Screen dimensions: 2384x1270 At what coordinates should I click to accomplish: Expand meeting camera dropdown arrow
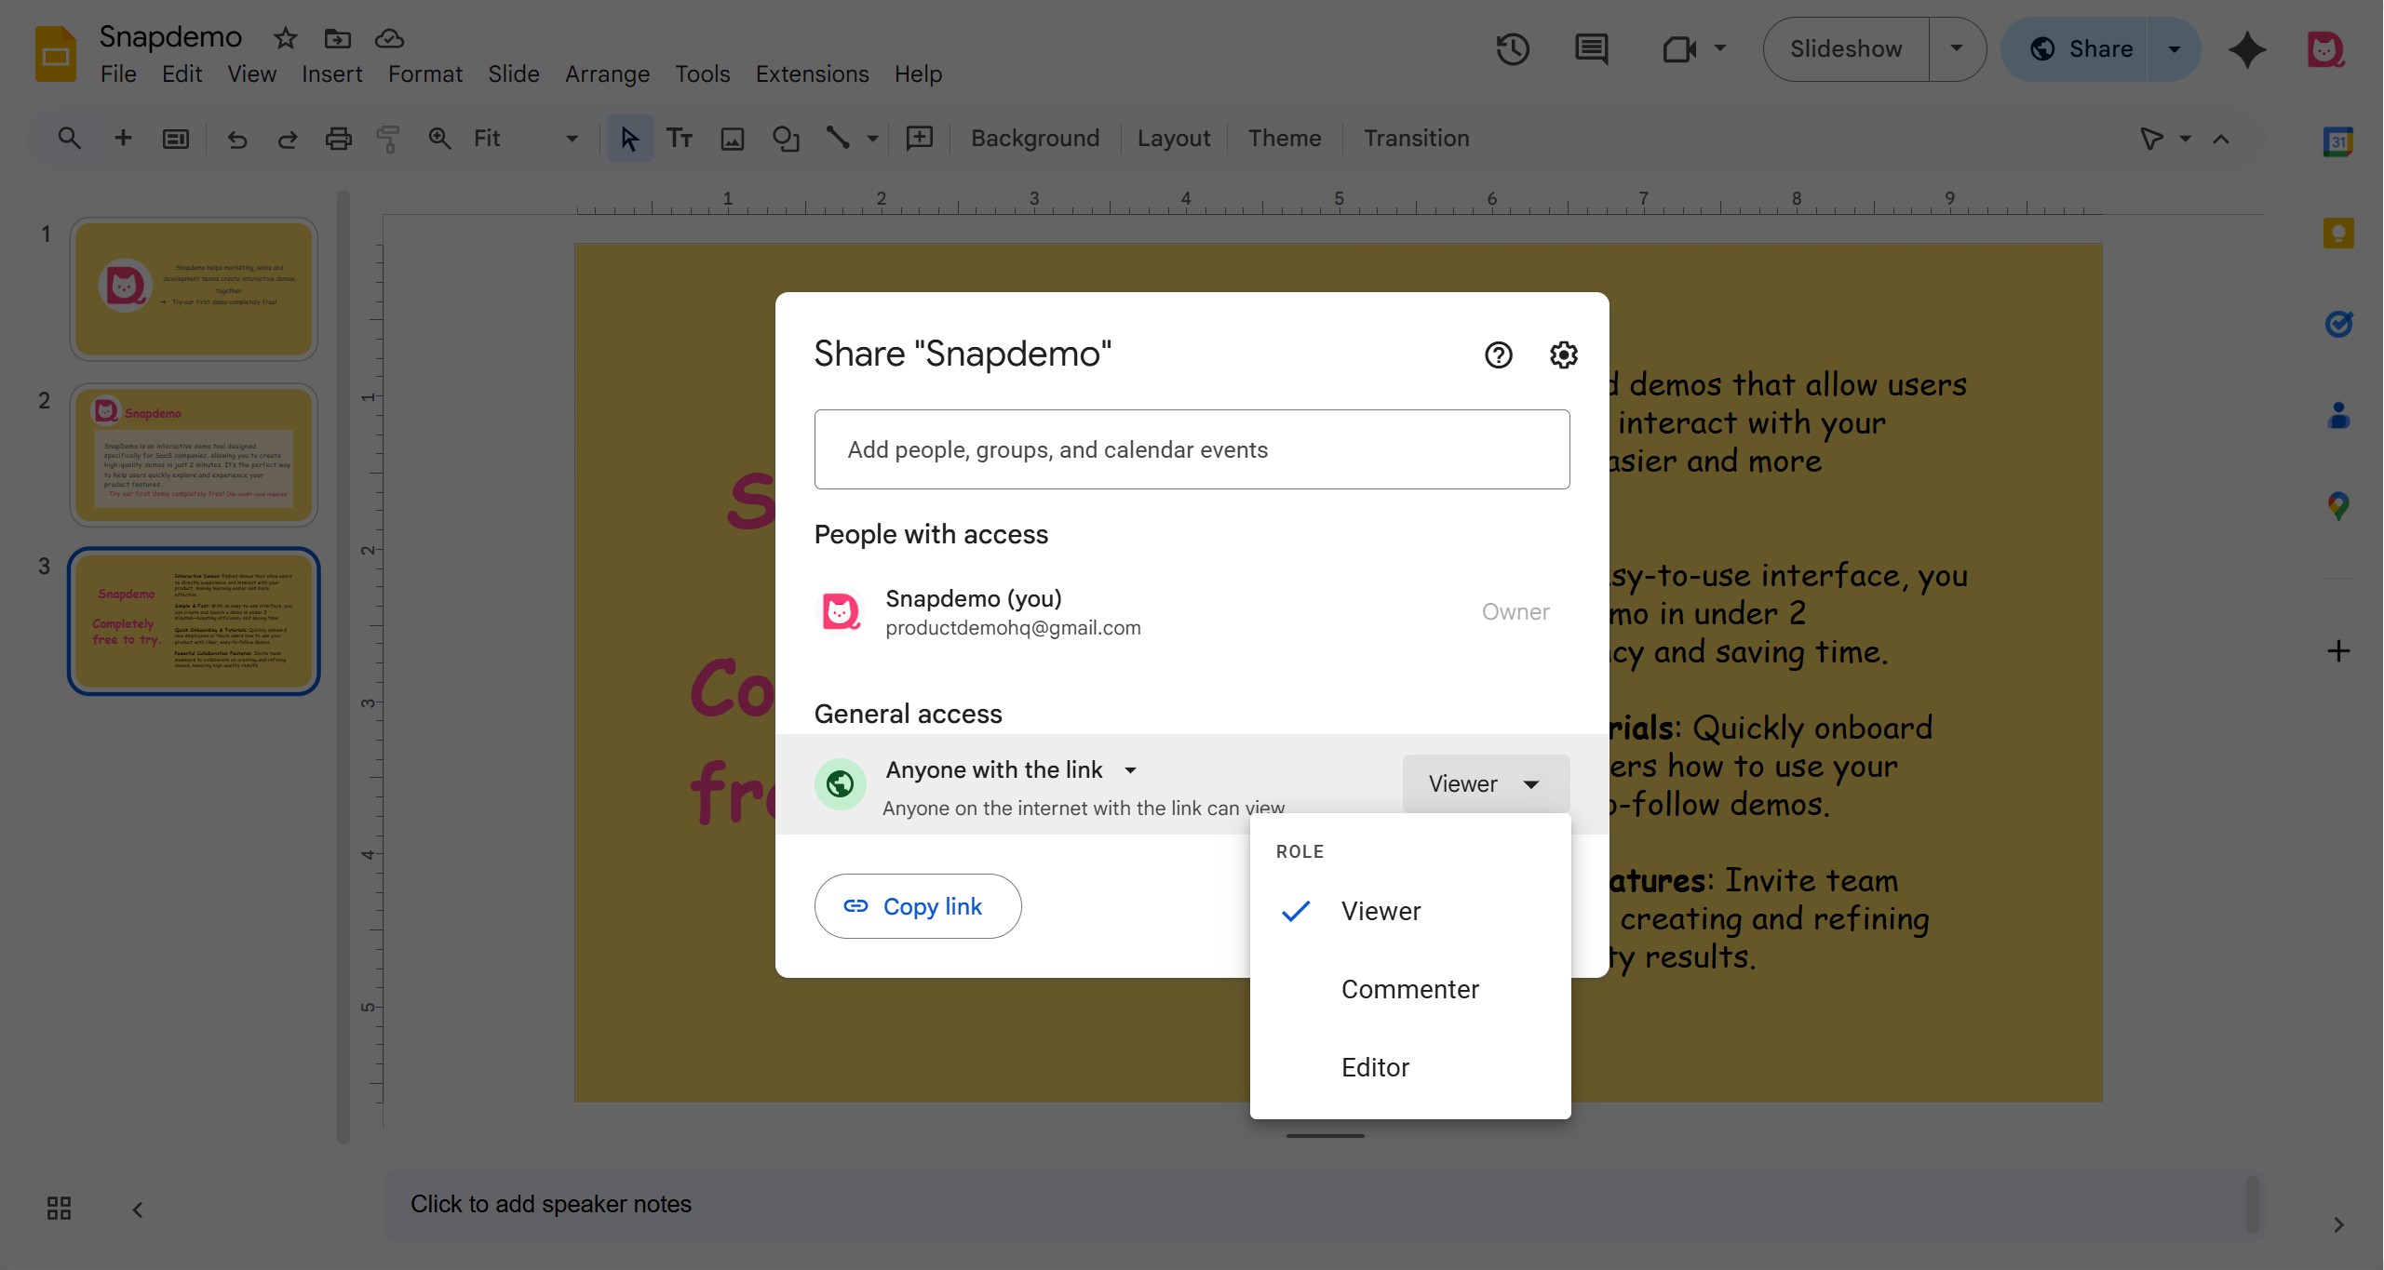pos(1720,48)
